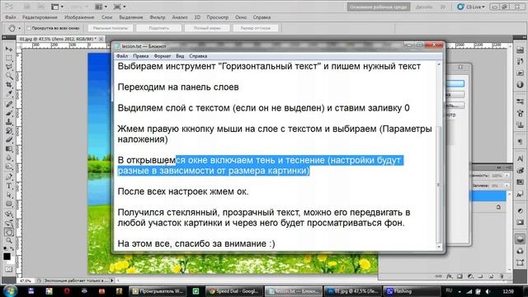The width and height of the screenshot is (528, 297).
Task: Open tool preset picker arrow
Action: point(20,29)
